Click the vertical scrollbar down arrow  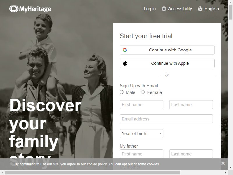click(x=230, y=167)
